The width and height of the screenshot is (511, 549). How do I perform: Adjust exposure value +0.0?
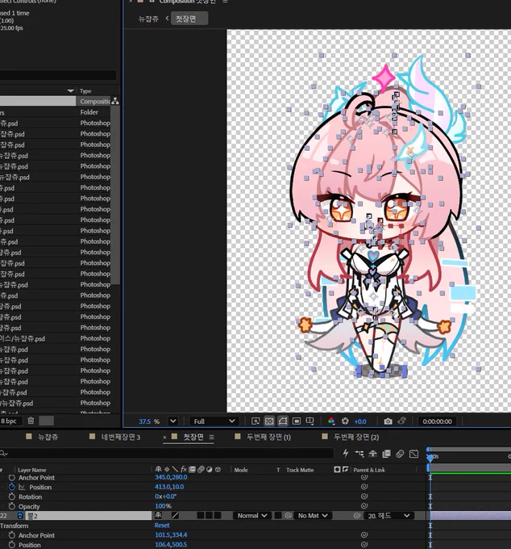pos(360,421)
